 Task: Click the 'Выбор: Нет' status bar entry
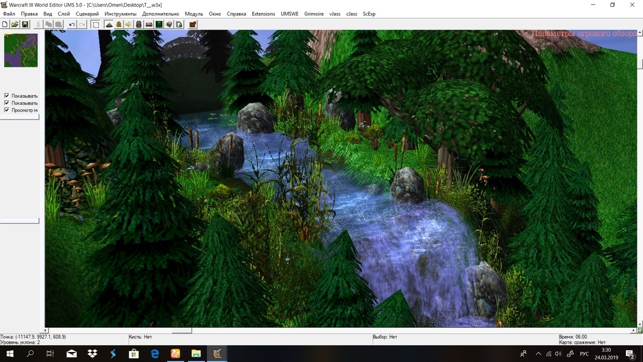(x=385, y=337)
